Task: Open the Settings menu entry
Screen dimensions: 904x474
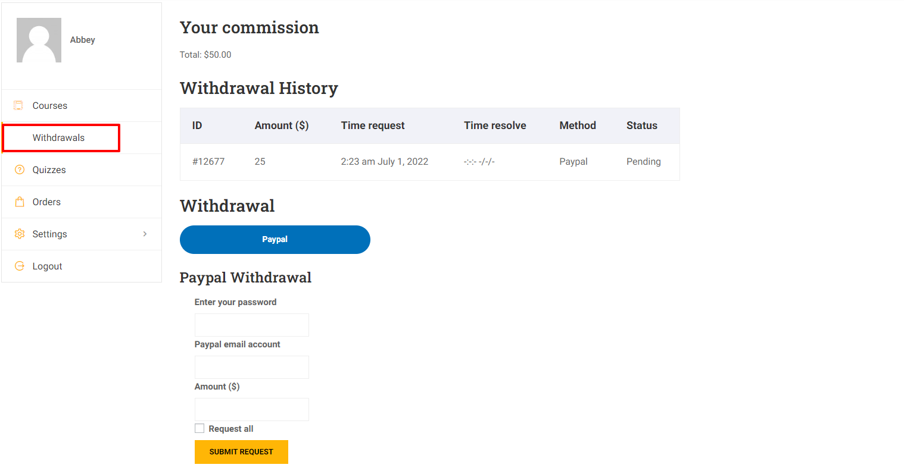Action: tap(82, 234)
